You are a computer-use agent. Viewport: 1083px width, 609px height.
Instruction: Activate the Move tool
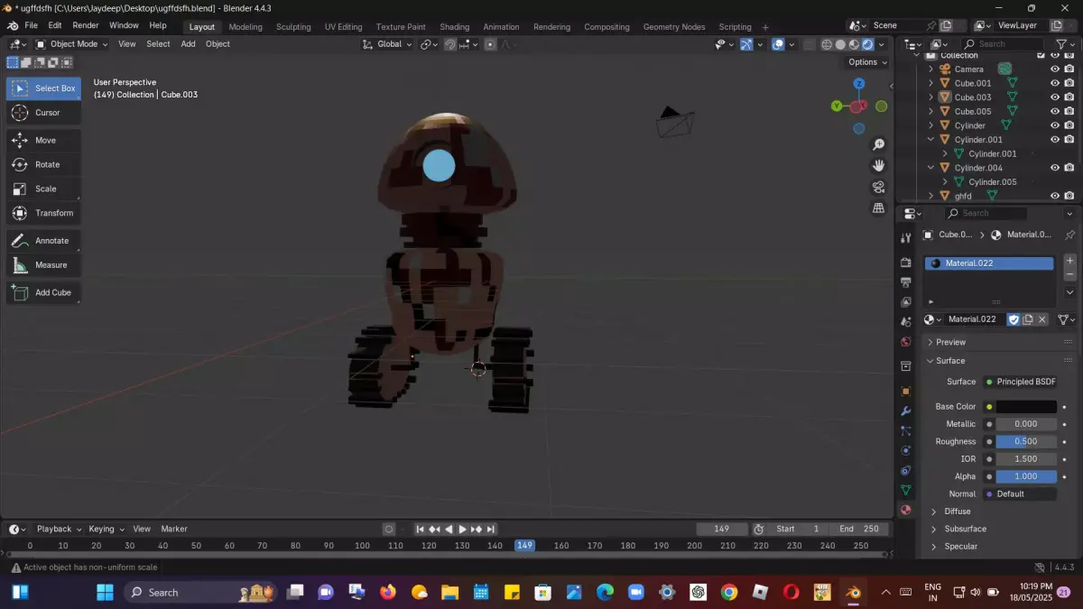coord(43,141)
